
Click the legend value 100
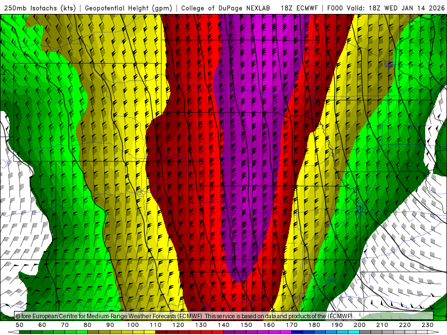point(133,325)
